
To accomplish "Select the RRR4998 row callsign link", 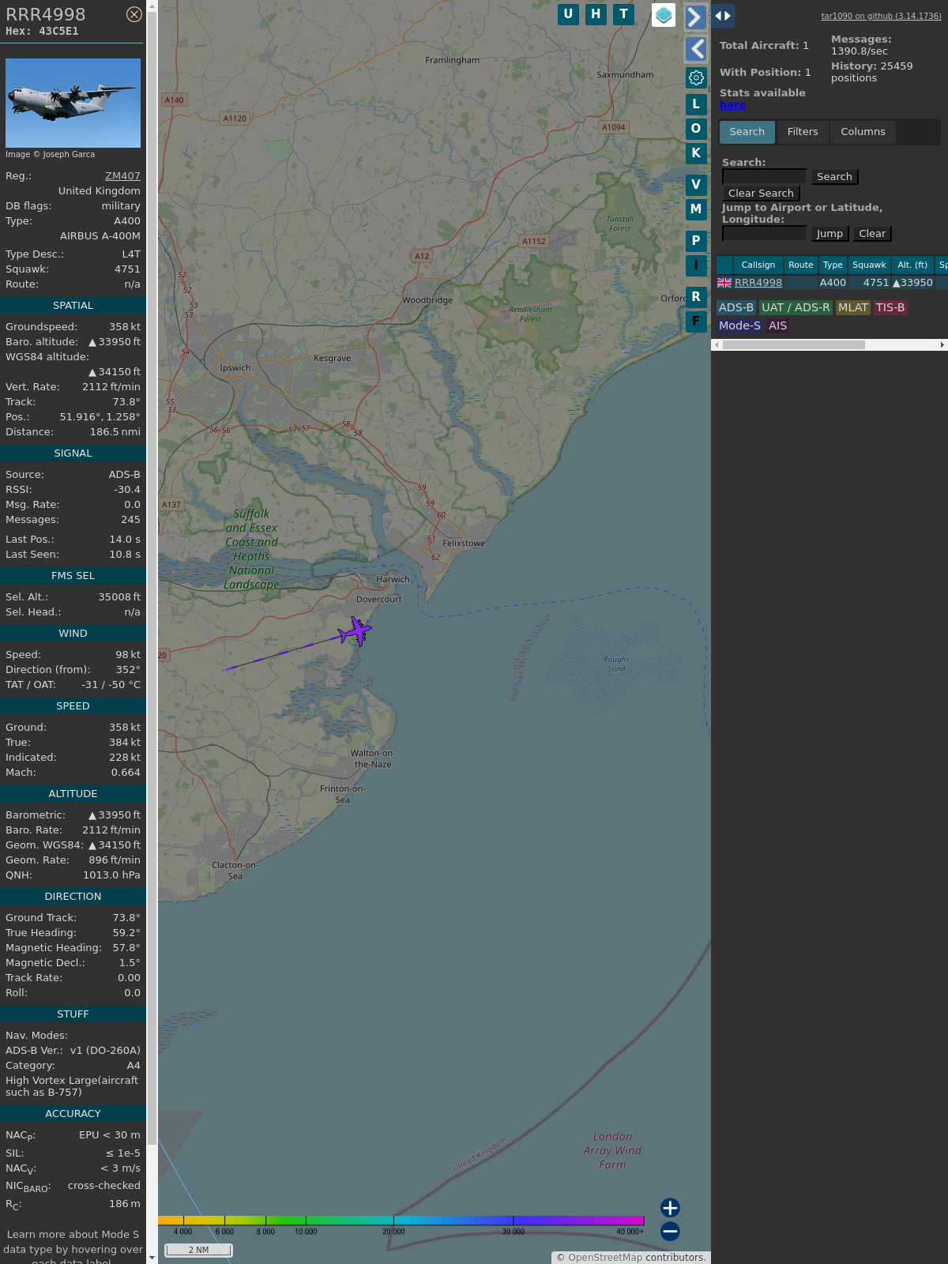I will tap(758, 283).
